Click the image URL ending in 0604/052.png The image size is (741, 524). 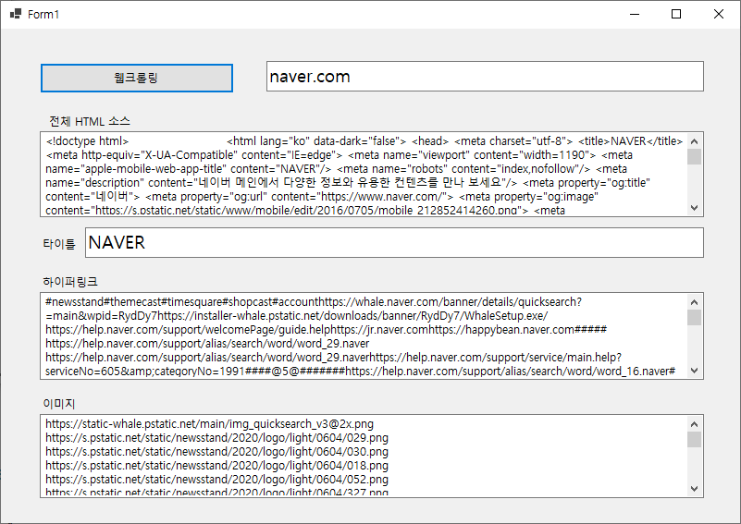216,479
